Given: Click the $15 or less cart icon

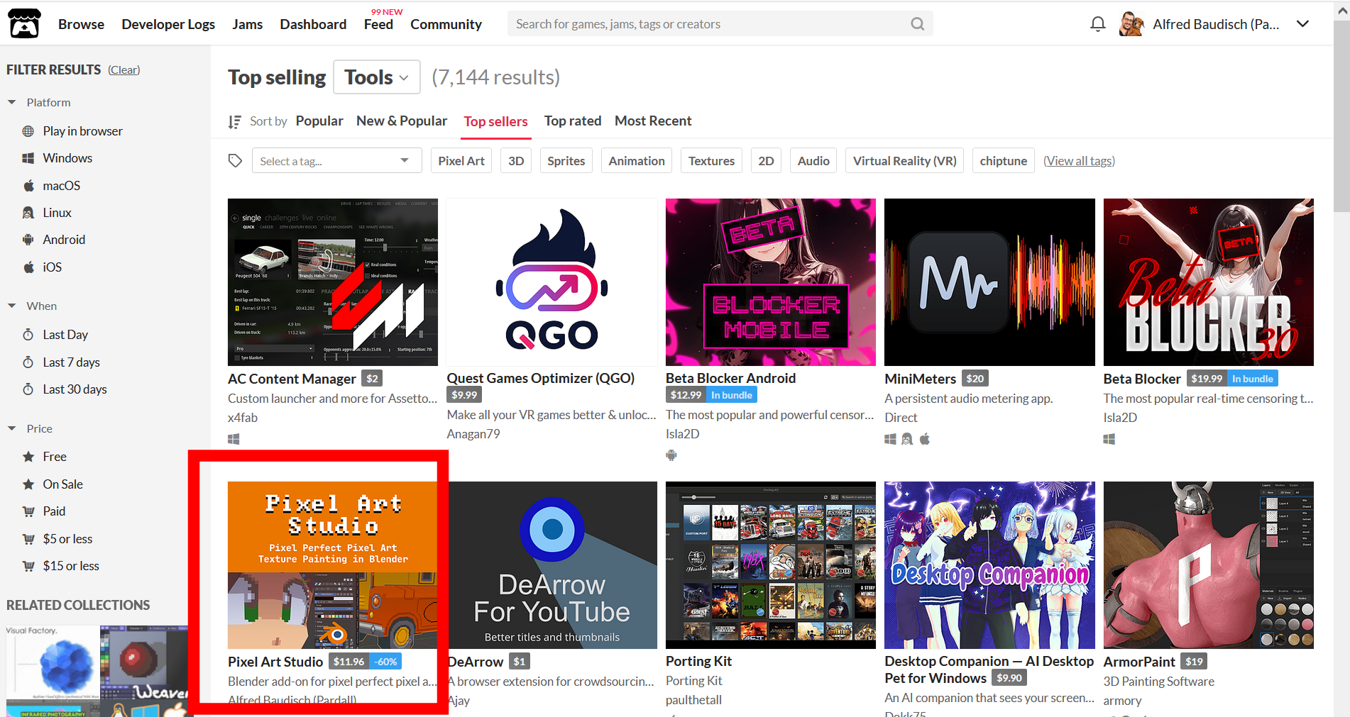Looking at the screenshot, I should (28, 566).
